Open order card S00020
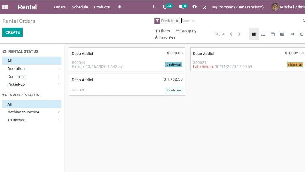 (127, 85)
